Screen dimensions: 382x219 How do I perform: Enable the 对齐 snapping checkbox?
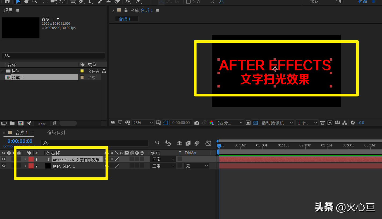188,2
